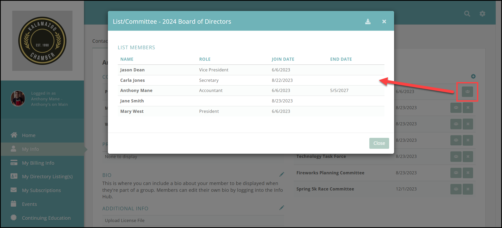Remove from Spring 5k Race Committee
This screenshot has height=228, width=502.
[468, 189]
